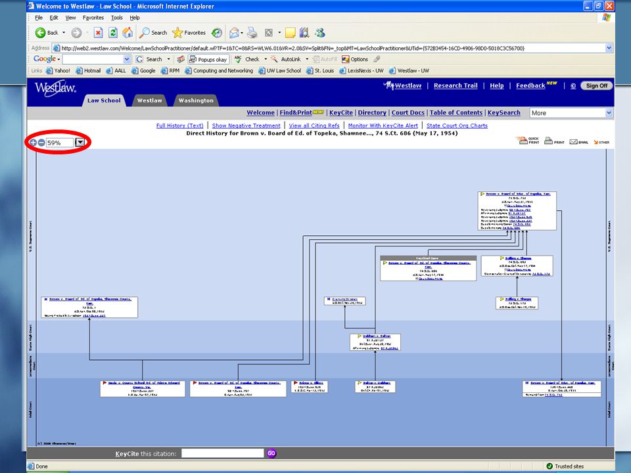Open the My Westlaw link
Image resolution: width=631 pixels, height=473 pixels.
[x=402, y=85]
